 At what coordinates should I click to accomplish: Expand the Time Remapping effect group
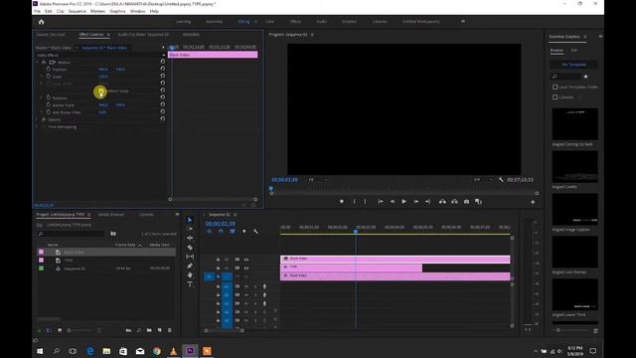(38, 127)
